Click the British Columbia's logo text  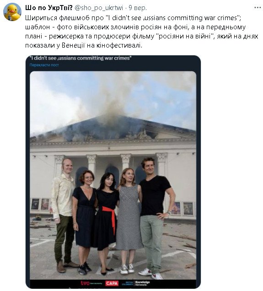click(x=128, y=283)
